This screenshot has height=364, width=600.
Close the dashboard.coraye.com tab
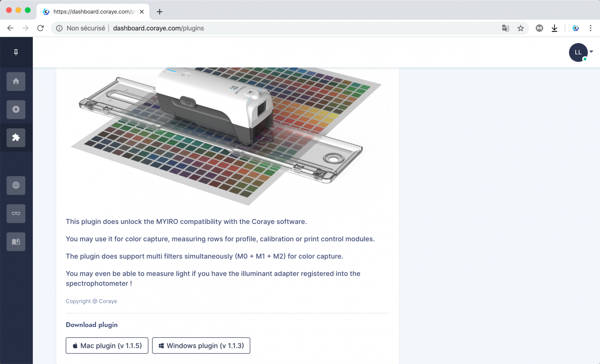tap(142, 12)
